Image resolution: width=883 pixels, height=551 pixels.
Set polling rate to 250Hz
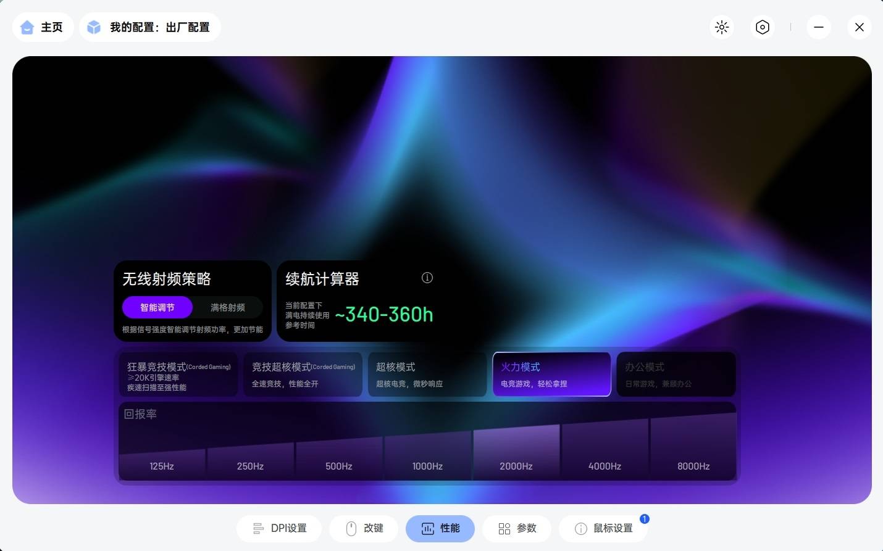pos(250,463)
